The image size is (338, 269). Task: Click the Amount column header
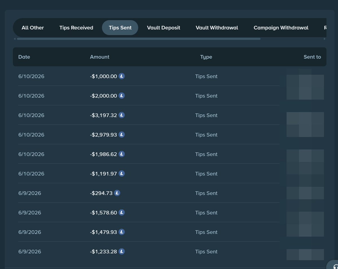coord(100,57)
